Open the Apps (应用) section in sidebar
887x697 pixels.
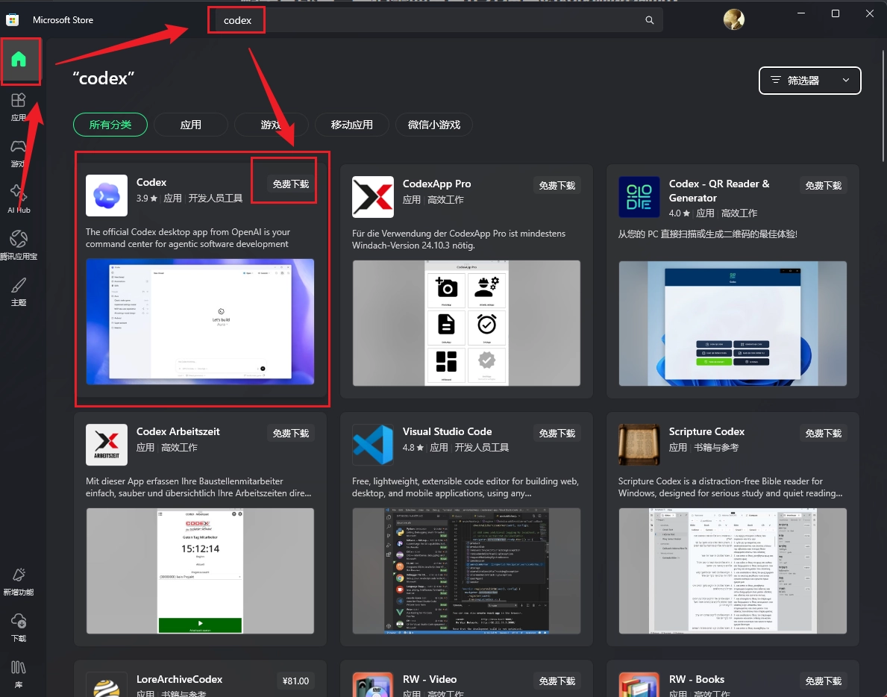pyautogui.click(x=19, y=107)
